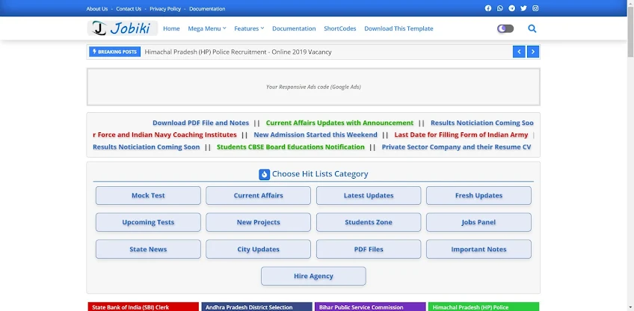This screenshot has height=311, width=634.
Task: Open Andhra Pradesh District Selection card
Action: (256, 307)
